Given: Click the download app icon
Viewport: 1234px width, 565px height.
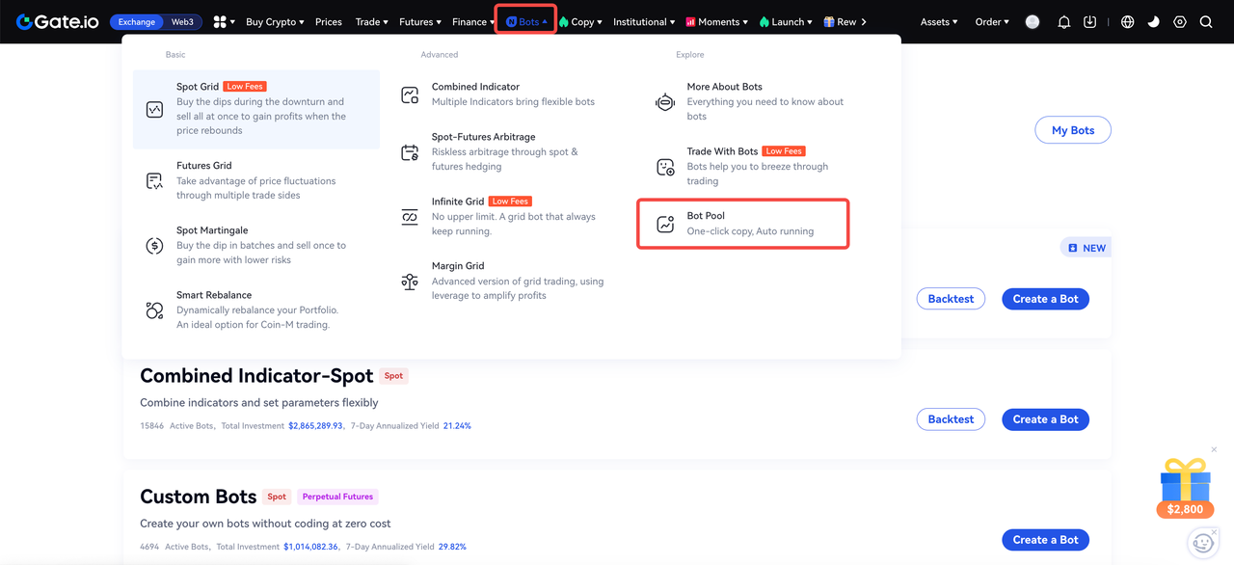Looking at the screenshot, I should pyautogui.click(x=1089, y=22).
